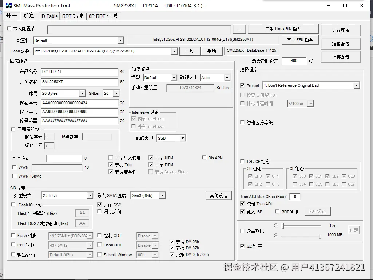Screen dimensions: 373x280
Task: Enable 忽略区分等级 checkbox
Action: (x=242, y=122)
